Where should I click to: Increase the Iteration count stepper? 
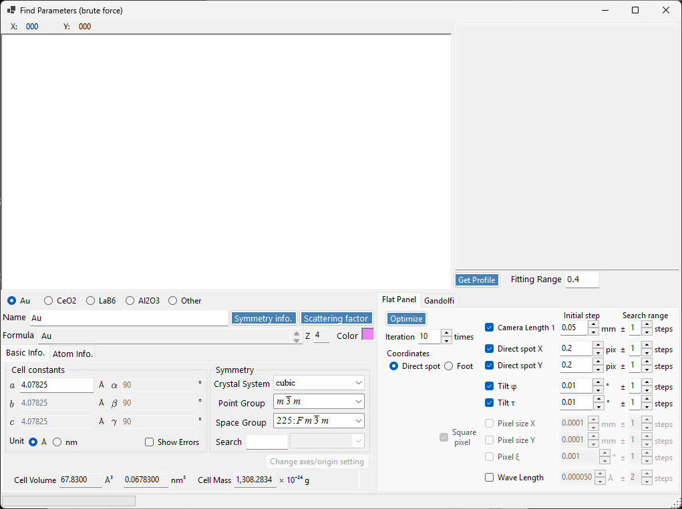(446, 333)
